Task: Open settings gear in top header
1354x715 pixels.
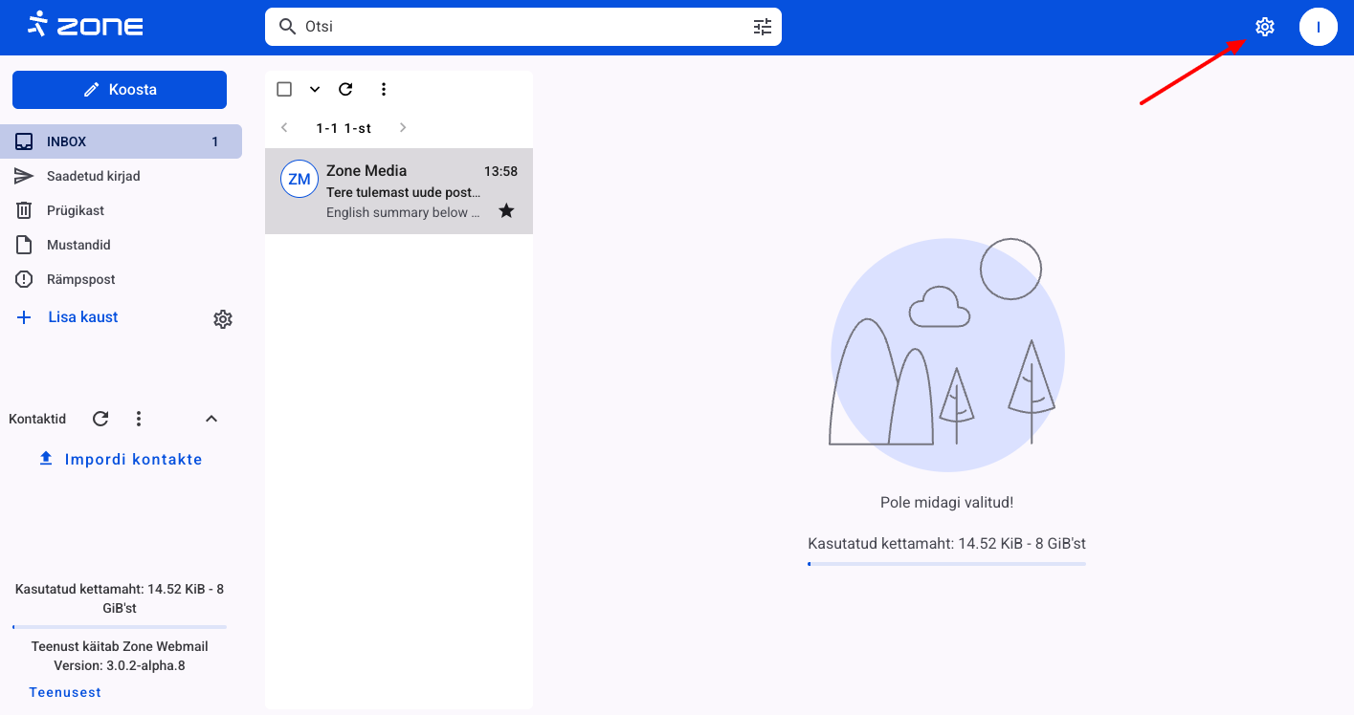Action: point(1265,27)
